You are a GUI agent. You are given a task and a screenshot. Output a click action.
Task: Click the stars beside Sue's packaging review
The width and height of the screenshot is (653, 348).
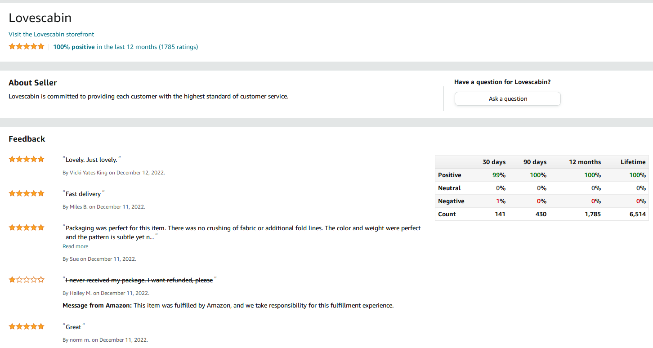click(x=27, y=228)
